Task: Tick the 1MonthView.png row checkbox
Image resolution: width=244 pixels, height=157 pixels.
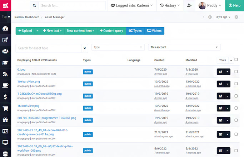Action: [236, 108]
